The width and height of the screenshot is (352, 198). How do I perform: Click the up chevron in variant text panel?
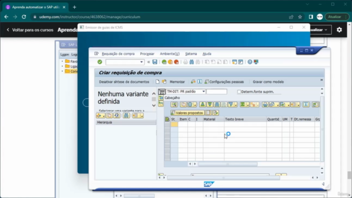154,94
